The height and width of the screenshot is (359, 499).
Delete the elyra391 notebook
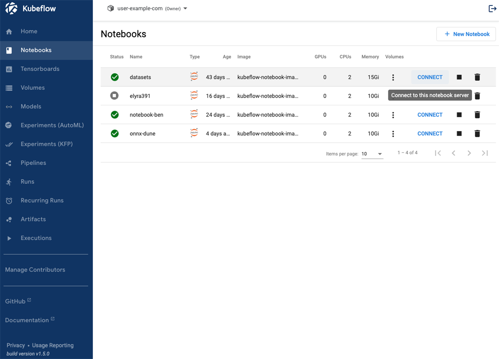pos(477,96)
